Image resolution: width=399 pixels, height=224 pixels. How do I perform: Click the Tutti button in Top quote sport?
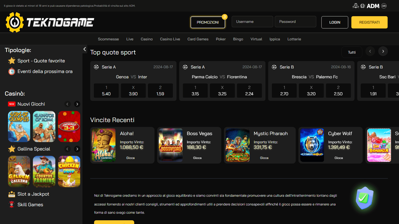pyautogui.click(x=352, y=52)
